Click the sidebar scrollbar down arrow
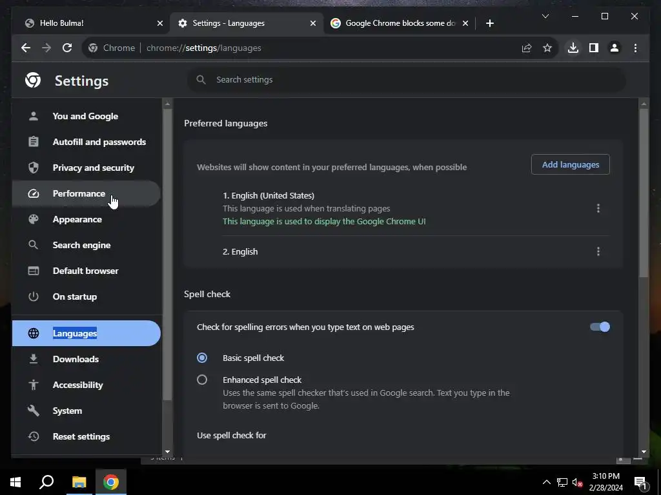Viewport: 661px width, 495px height. [167, 452]
